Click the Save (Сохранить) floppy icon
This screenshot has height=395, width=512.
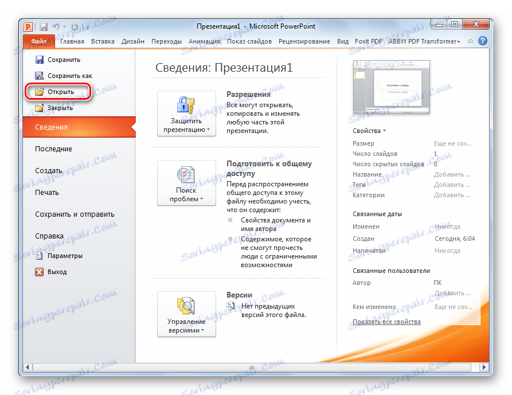coord(39,60)
